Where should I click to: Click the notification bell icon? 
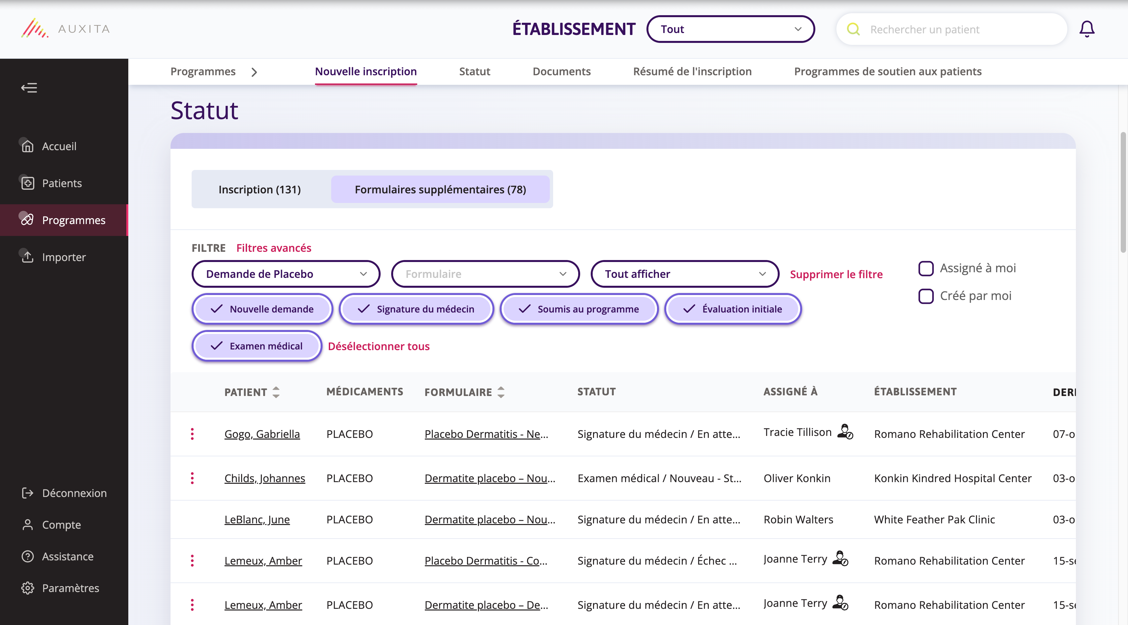pos(1087,29)
